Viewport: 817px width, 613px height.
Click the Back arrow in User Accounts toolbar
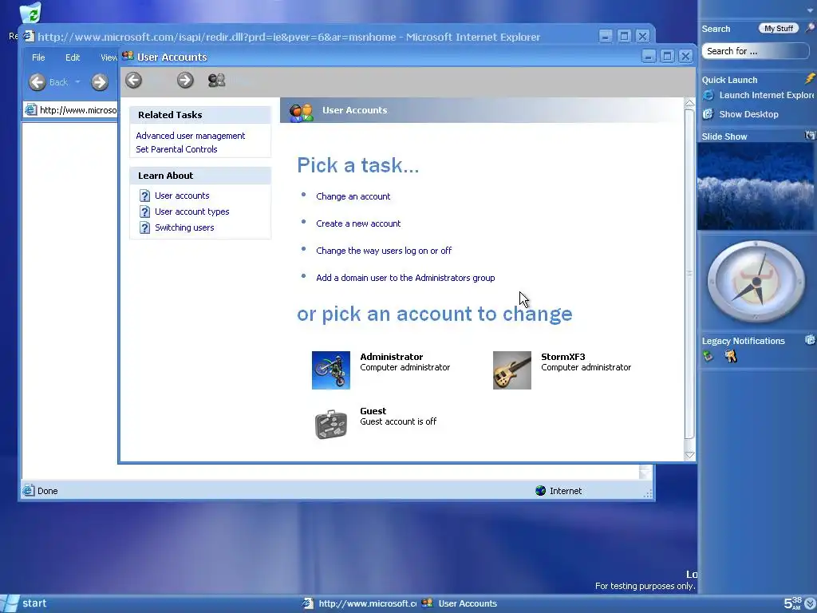click(133, 81)
